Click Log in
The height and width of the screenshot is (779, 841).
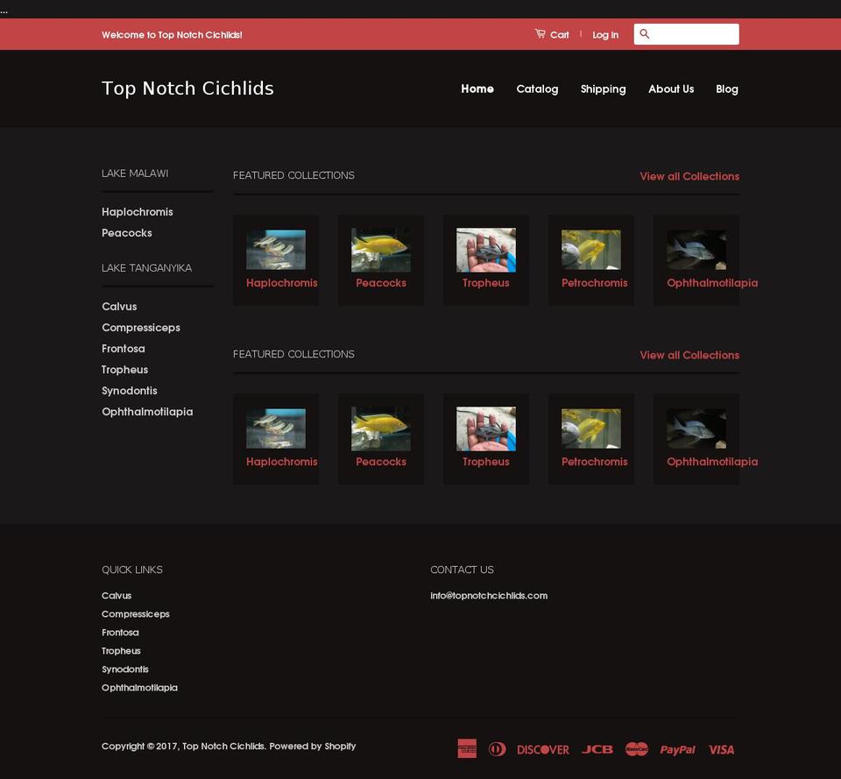(605, 35)
